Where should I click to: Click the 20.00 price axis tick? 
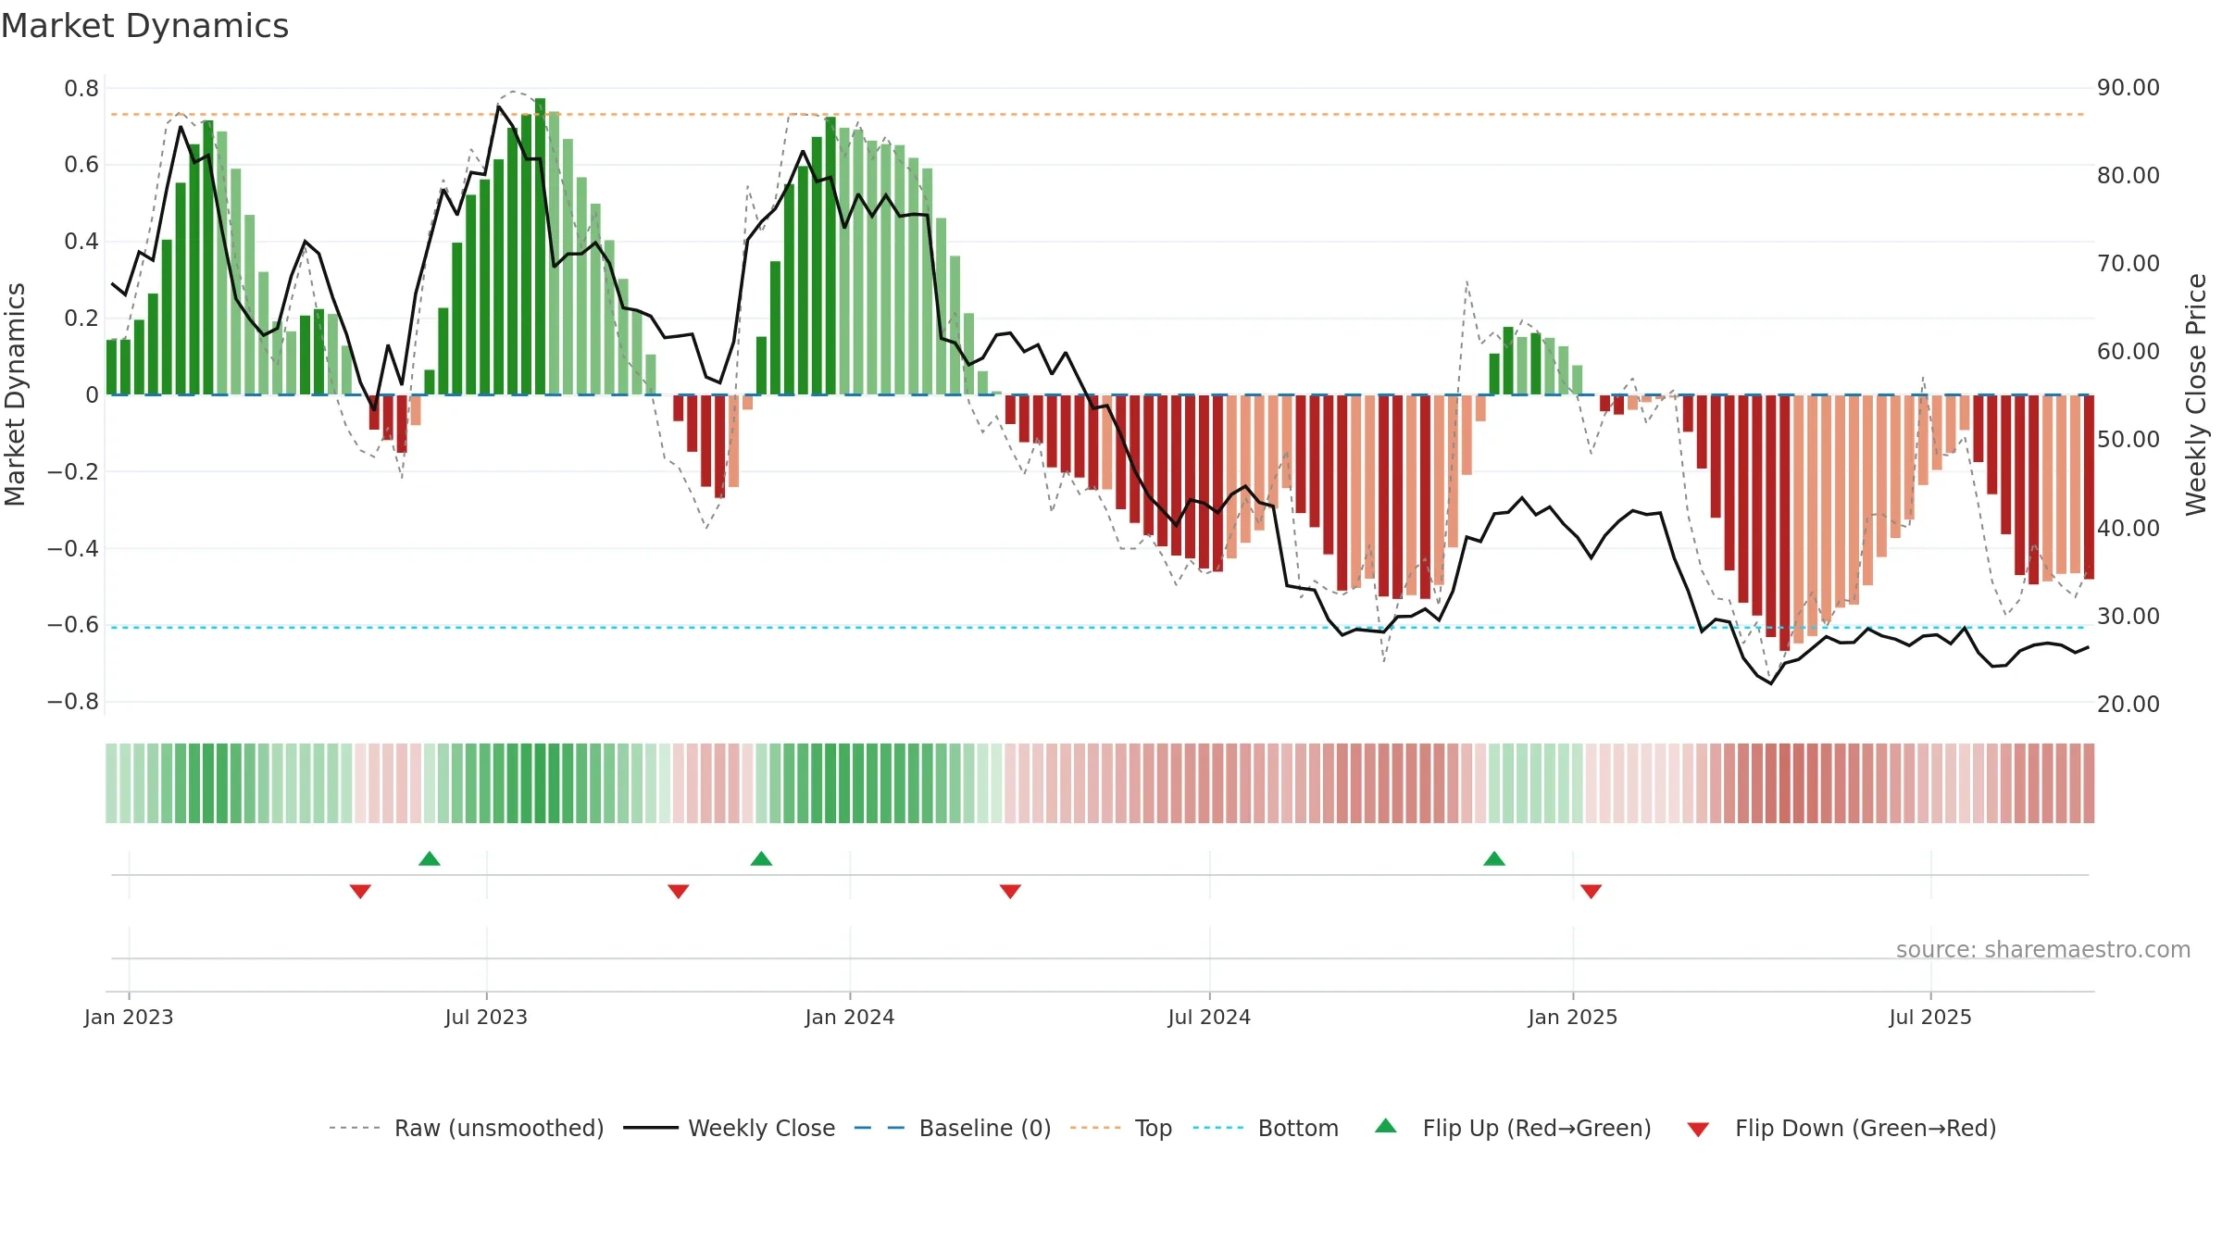2128,704
